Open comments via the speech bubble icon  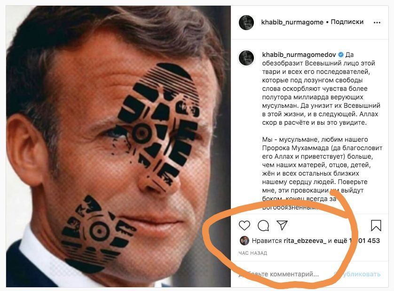pyautogui.click(x=263, y=226)
